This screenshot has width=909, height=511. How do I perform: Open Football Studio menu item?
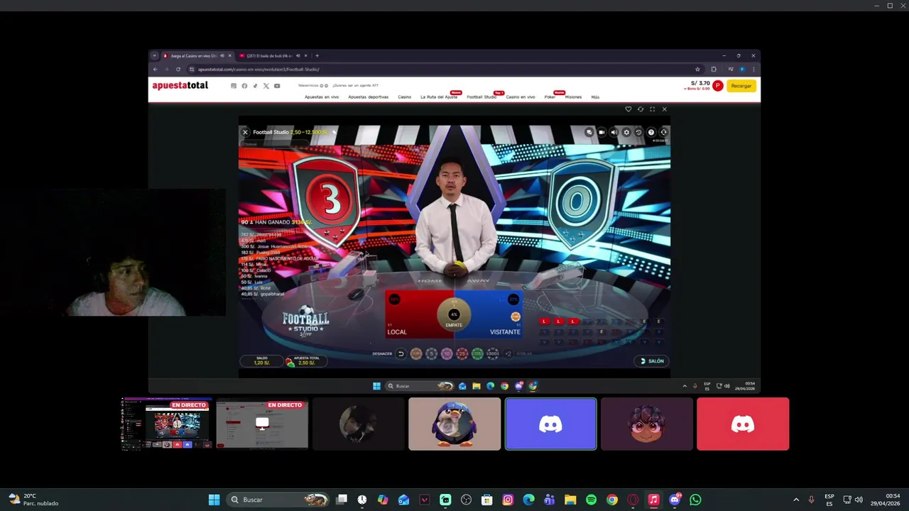pos(481,97)
